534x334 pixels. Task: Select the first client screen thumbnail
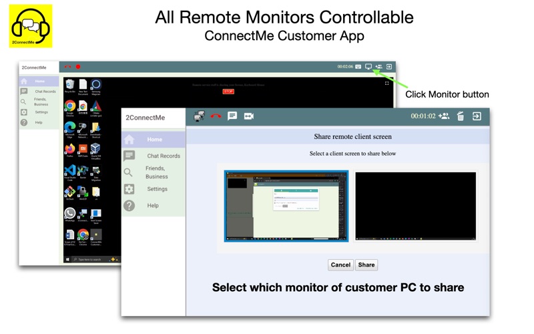coord(286,206)
